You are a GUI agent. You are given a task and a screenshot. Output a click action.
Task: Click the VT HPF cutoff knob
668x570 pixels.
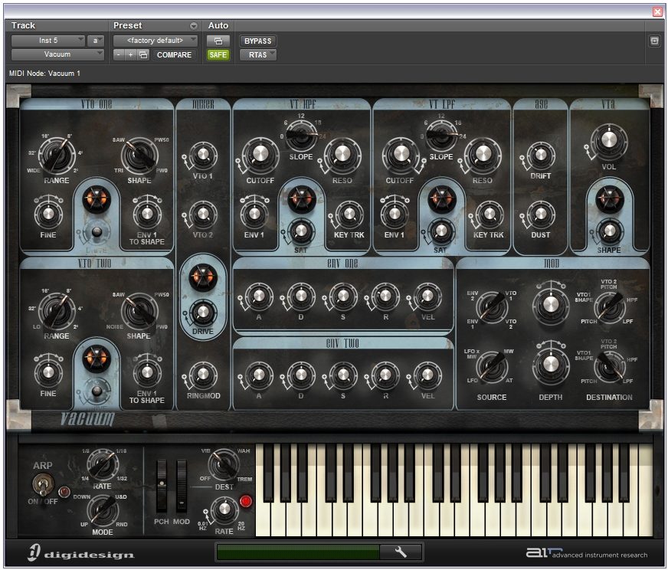260,156
